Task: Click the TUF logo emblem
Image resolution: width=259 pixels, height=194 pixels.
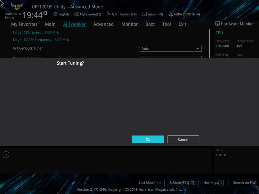Action: click(x=17, y=6)
